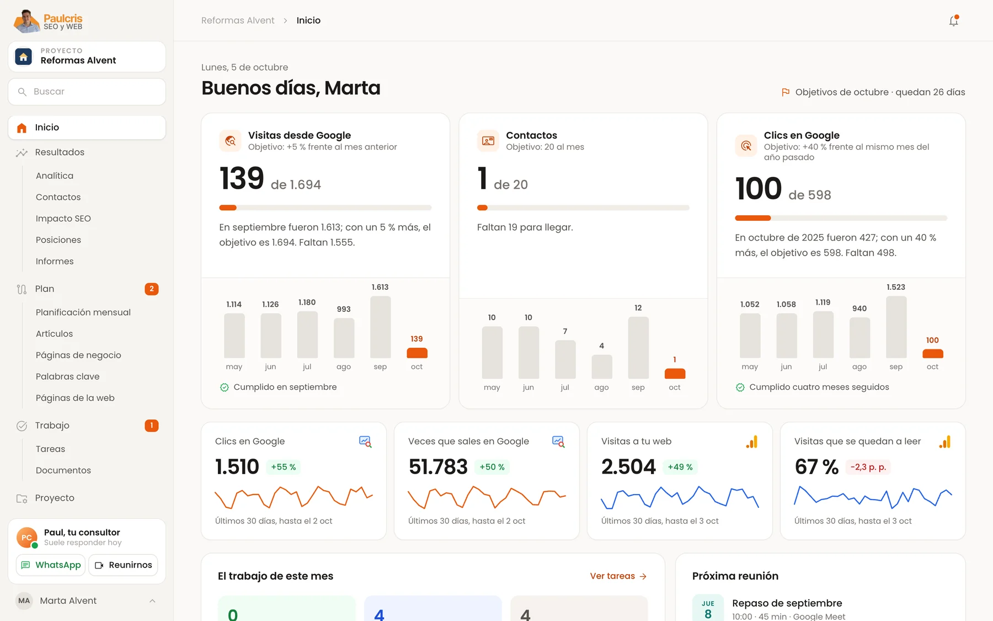Click the orange oct bar in Contactos chart

[x=675, y=374]
